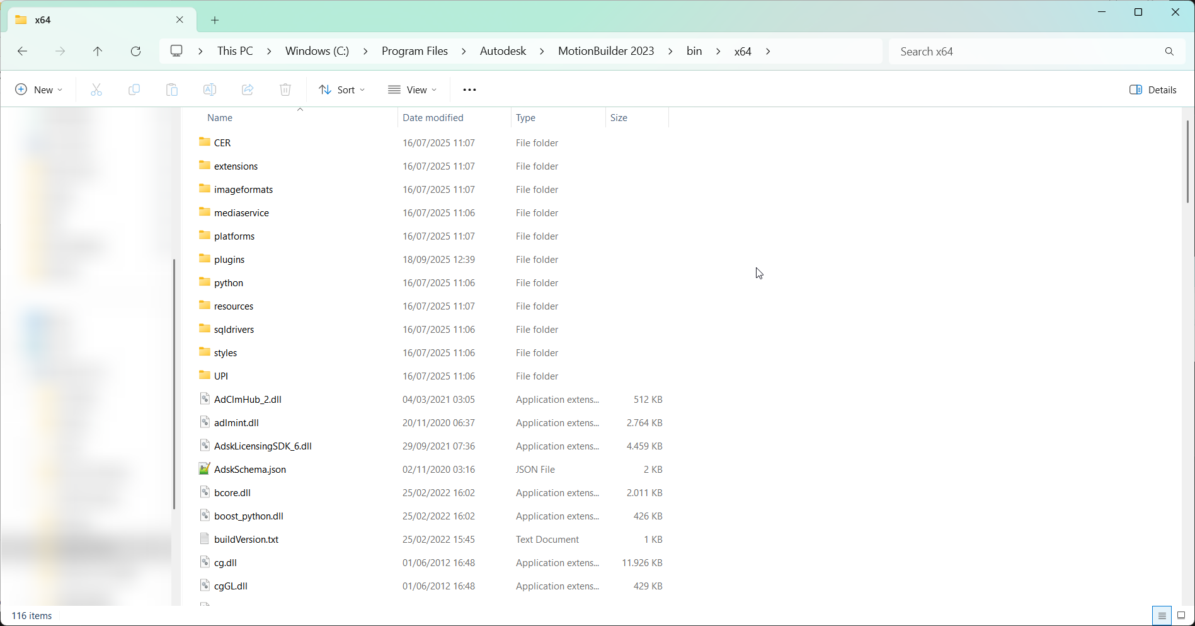The width and height of the screenshot is (1195, 626).
Task: Click the Paste clipboard icon
Action: 172,90
